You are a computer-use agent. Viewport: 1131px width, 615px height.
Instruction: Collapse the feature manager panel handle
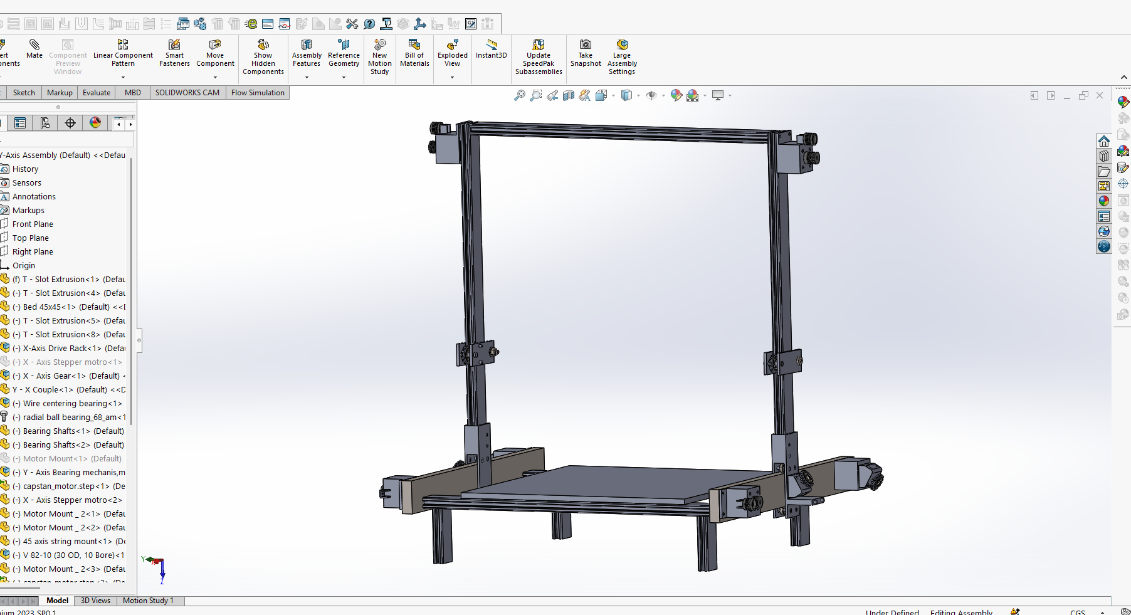click(139, 341)
